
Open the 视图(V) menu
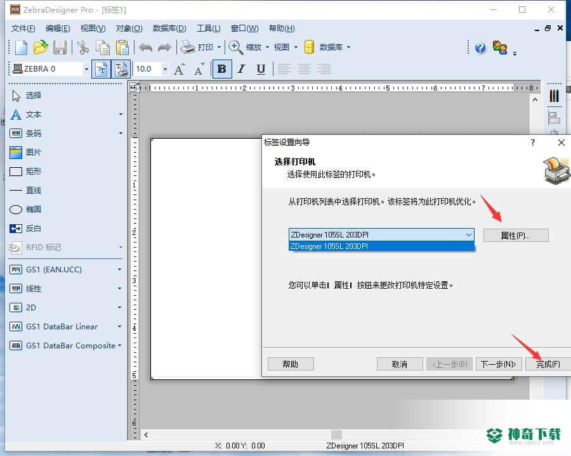pos(93,28)
